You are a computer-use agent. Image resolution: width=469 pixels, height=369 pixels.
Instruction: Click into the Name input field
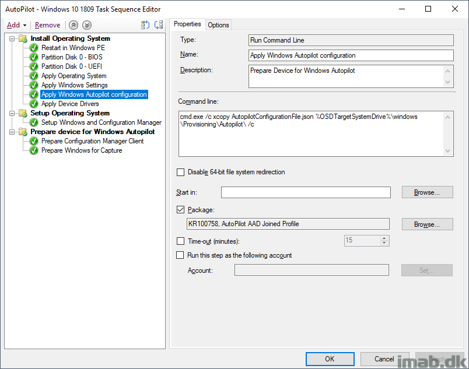pos(351,55)
